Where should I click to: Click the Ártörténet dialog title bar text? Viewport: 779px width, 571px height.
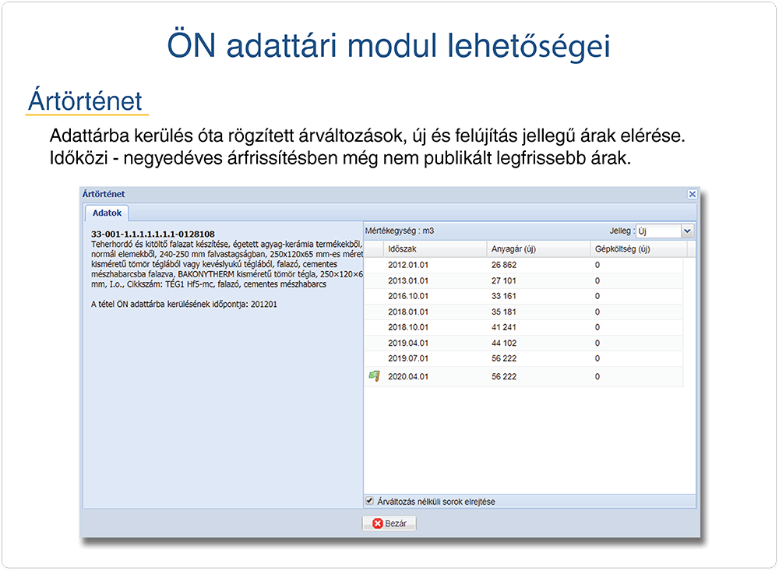(104, 194)
